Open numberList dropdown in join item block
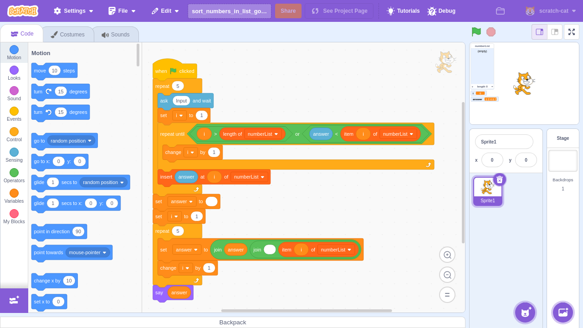Image resolution: width=583 pixels, height=328 pixels. pyautogui.click(x=337, y=250)
